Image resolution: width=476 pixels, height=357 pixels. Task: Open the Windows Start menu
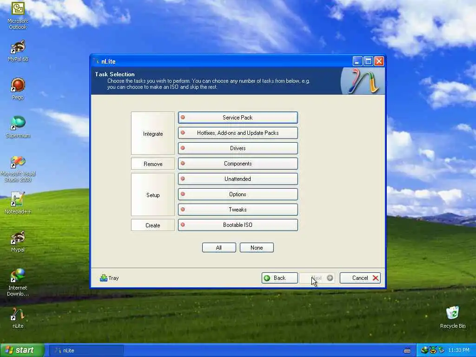(21, 350)
